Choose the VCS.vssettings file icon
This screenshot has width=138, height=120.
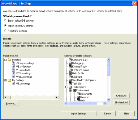pos(13,73)
